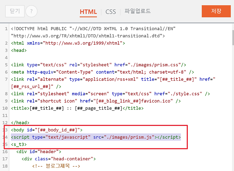Click the head-container div line

[x=58, y=159]
